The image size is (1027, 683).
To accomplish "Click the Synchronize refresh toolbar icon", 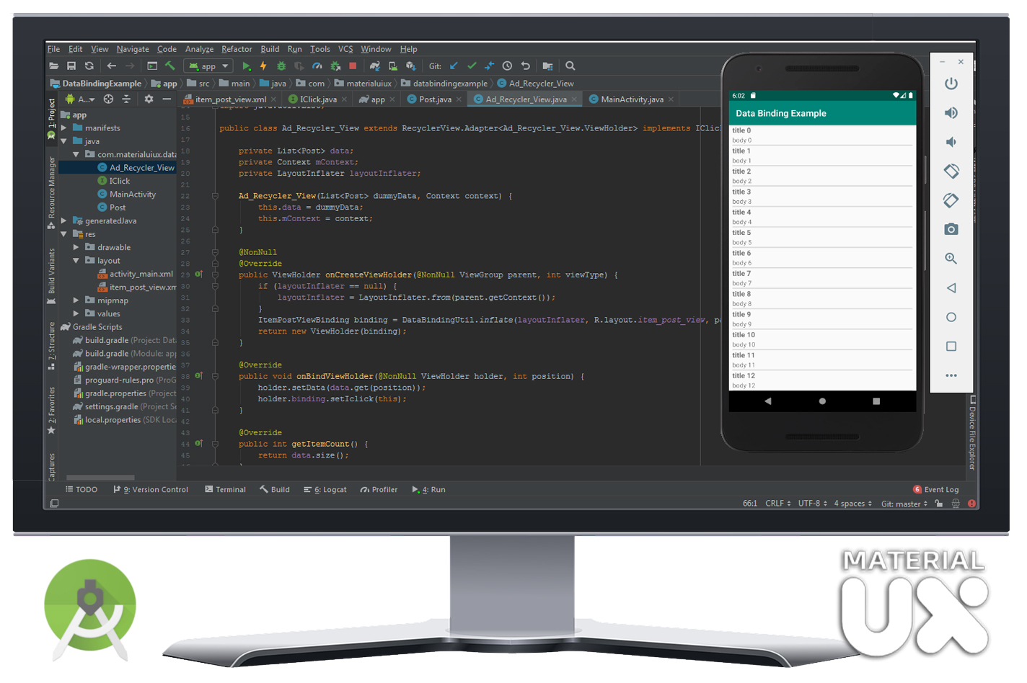I will click(89, 66).
